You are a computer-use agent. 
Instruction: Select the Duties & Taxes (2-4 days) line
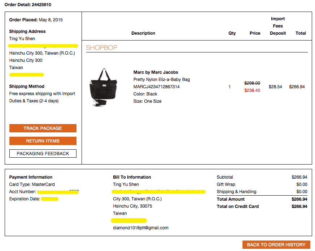point(34,101)
